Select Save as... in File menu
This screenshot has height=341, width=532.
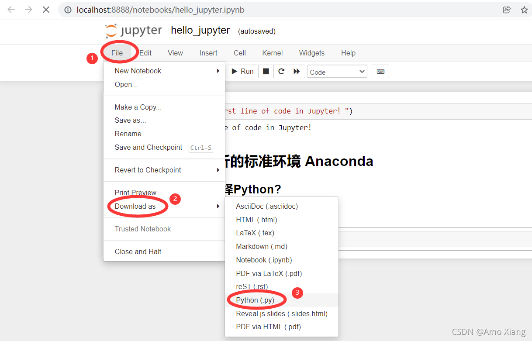coord(164,120)
